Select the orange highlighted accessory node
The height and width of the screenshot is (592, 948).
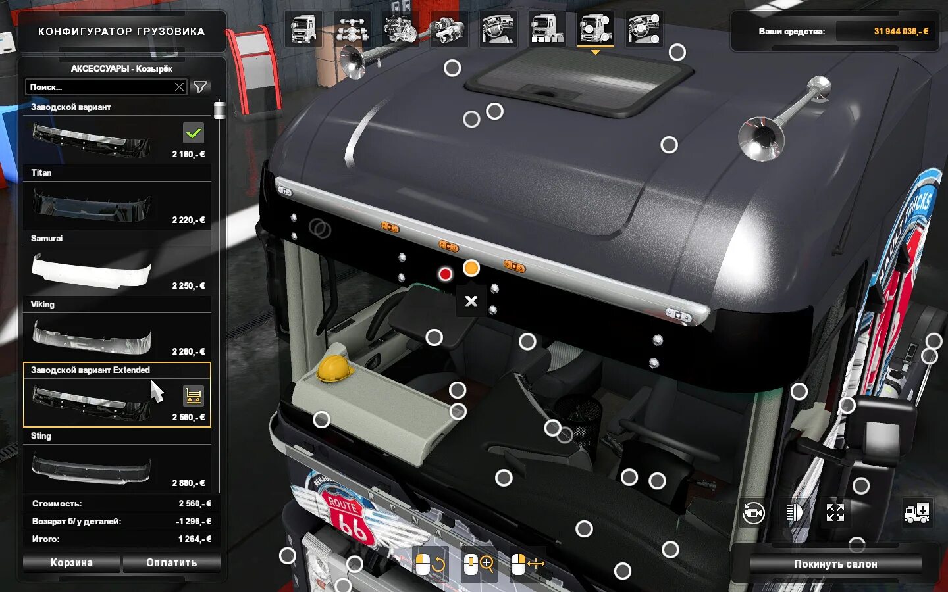coord(471,268)
